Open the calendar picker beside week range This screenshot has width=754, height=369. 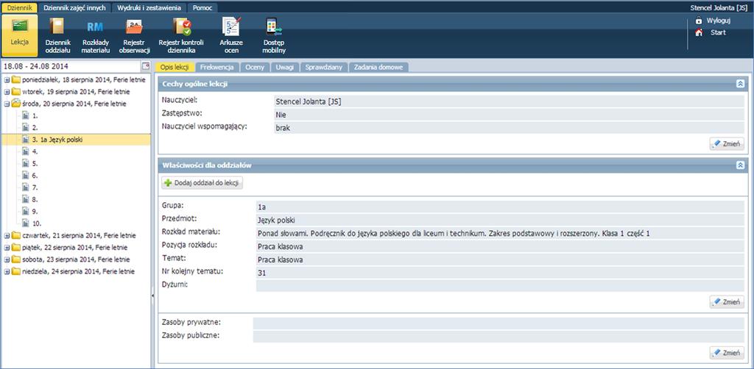pyautogui.click(x=145, y=65)
